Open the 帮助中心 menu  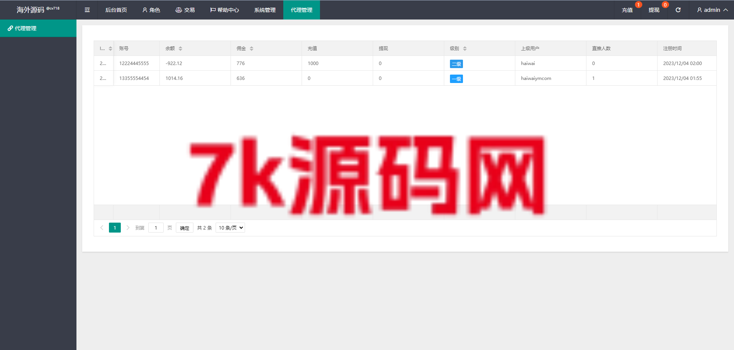click(224, 10)
